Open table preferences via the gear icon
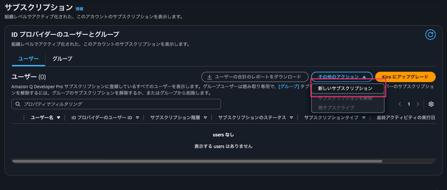This screenshot has height=190, width=447. coord(431,104)
